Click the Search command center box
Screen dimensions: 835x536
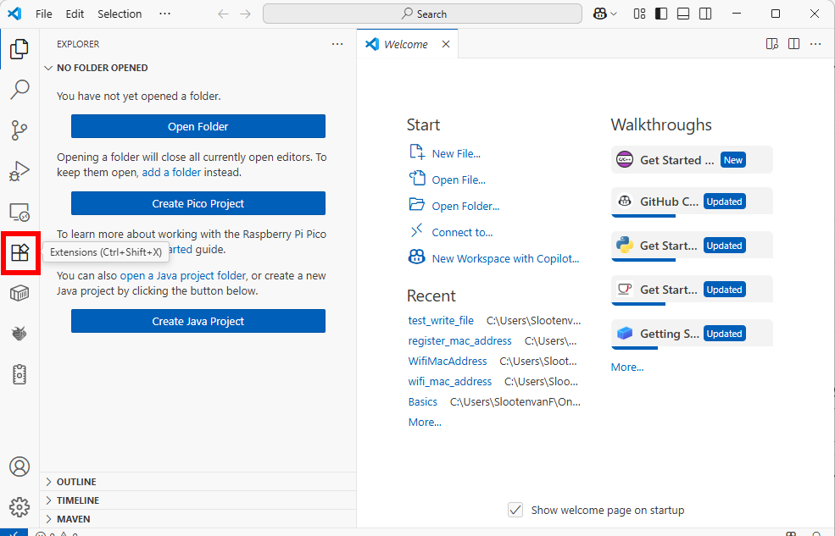pyautogui.click(x=422, y=14)
